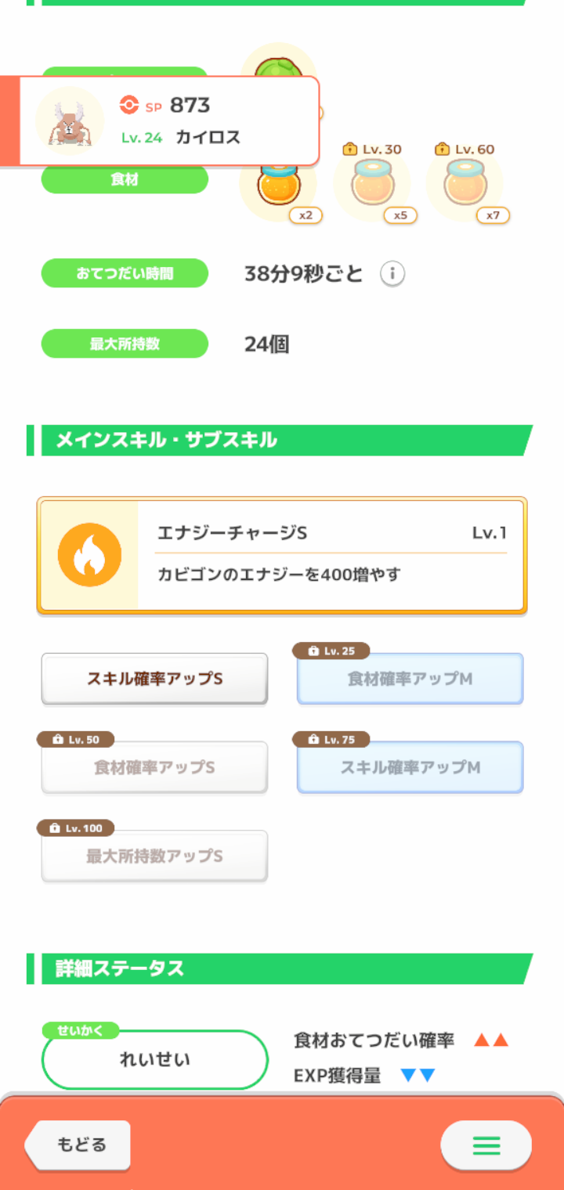
Task: Tap the Lv. 60 locked honey ingredient
Action: 465,185
